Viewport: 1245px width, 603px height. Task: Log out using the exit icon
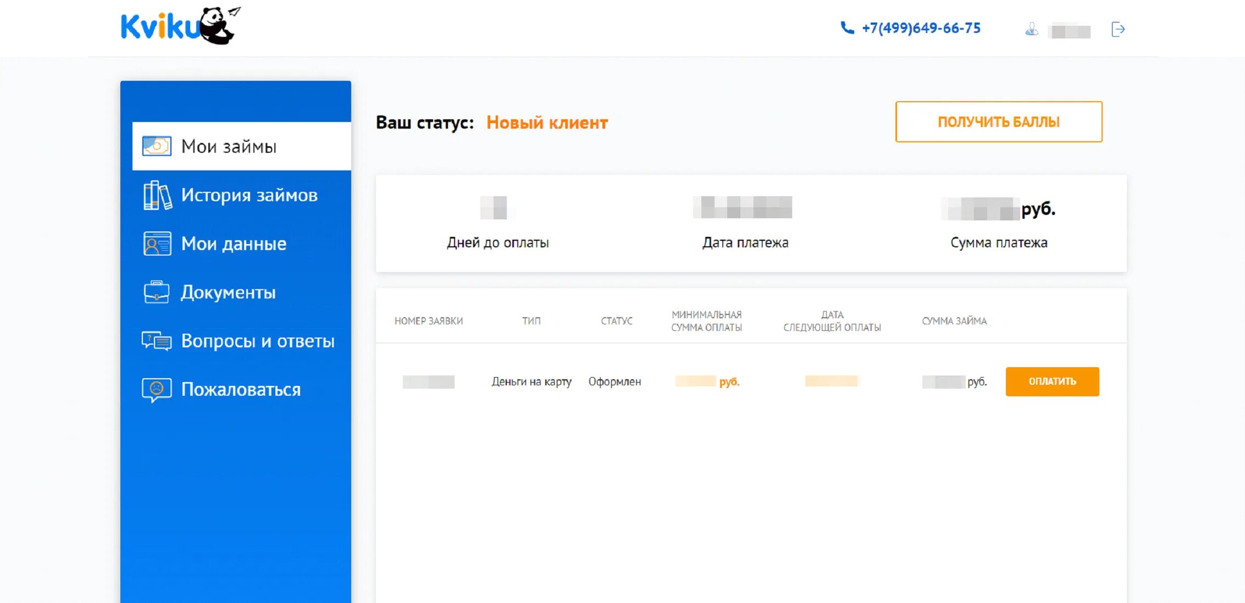(1118, 29)
